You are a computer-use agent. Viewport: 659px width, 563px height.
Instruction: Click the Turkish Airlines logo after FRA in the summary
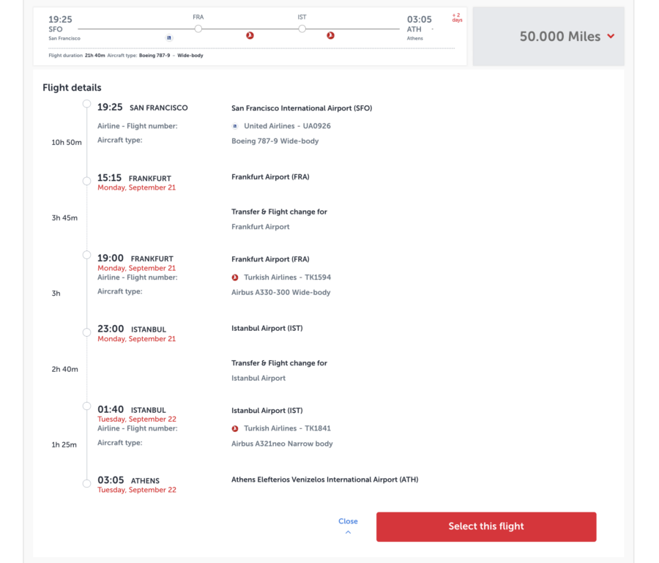click(x=250, y=35)
